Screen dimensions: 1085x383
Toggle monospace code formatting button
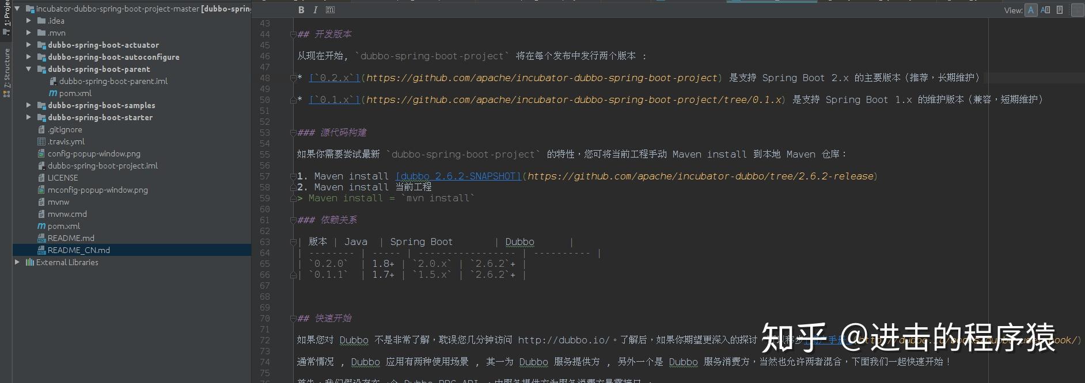[330, 10]
